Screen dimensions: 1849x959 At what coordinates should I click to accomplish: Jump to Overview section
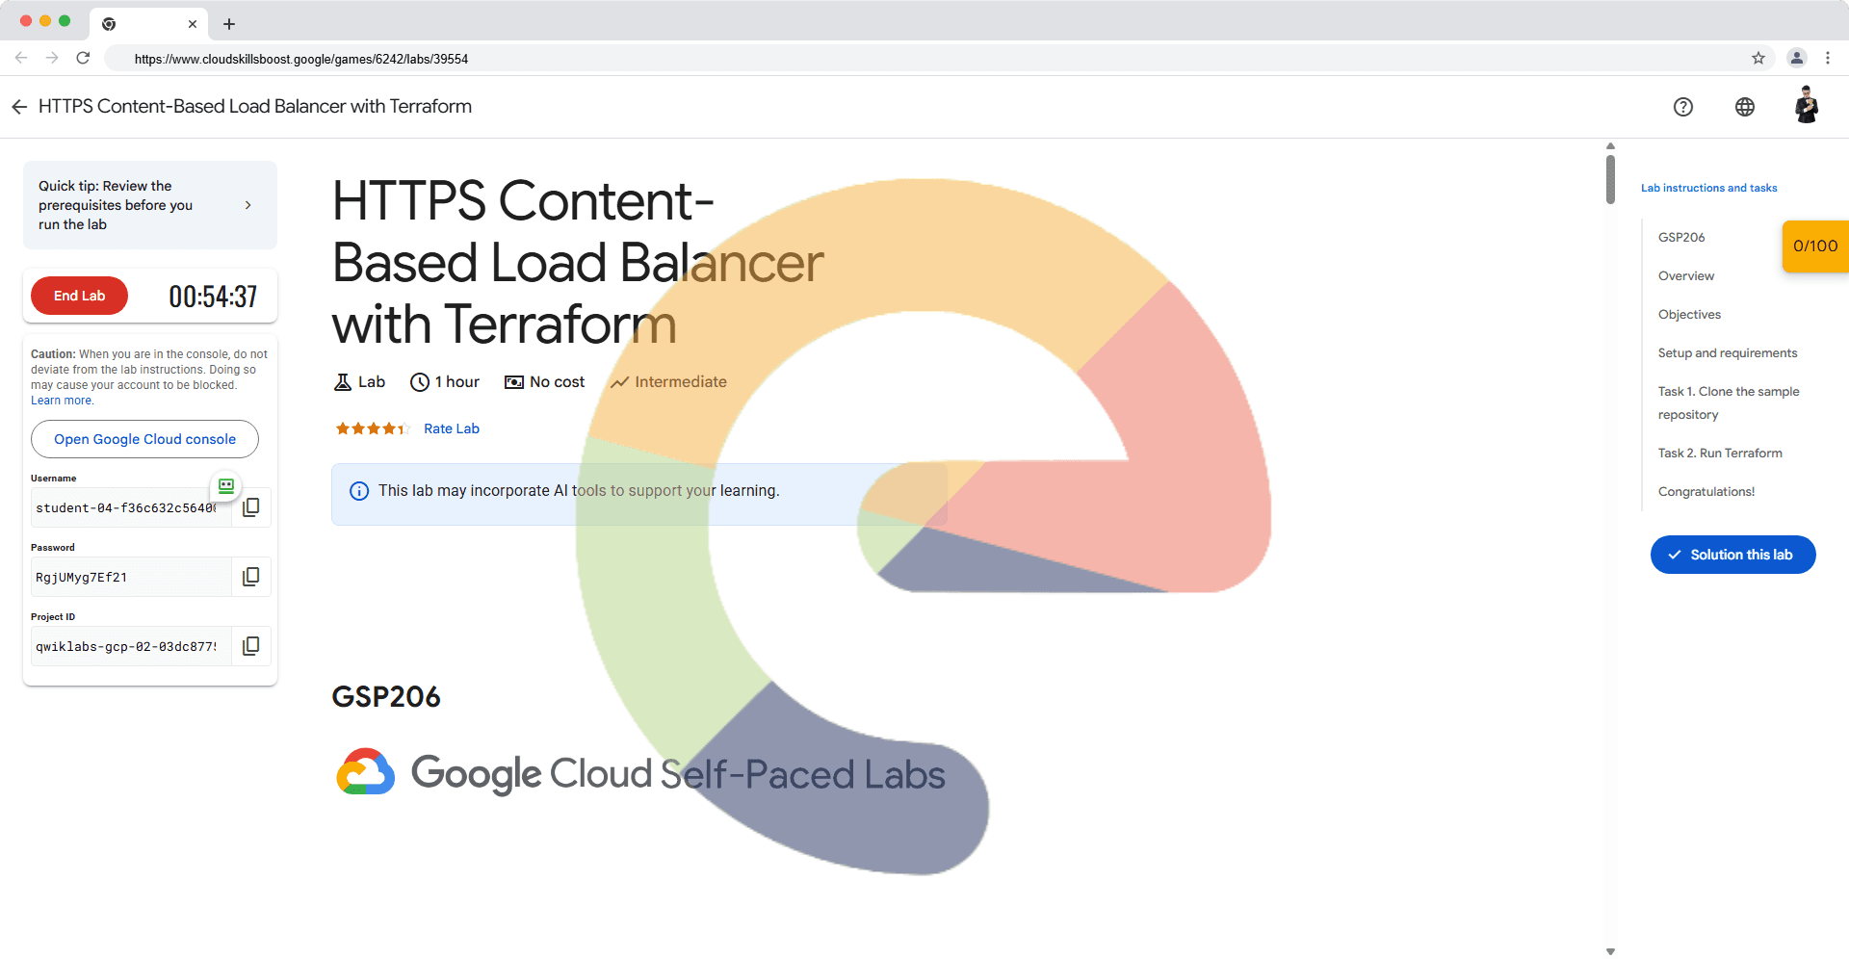coord(1686,275)
